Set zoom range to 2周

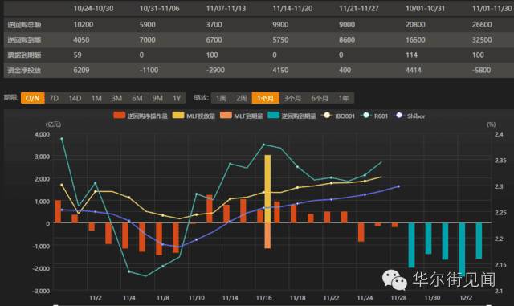point(242,98)
